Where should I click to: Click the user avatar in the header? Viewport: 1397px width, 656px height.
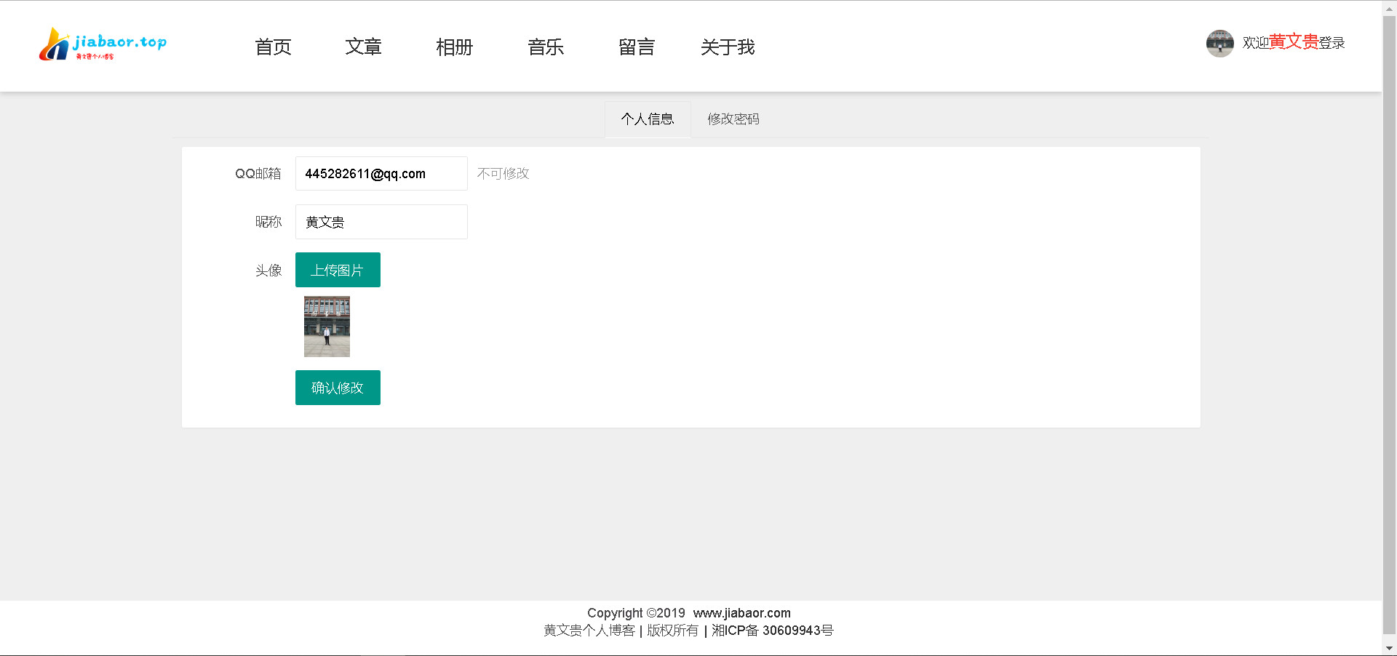[1219, 44]
